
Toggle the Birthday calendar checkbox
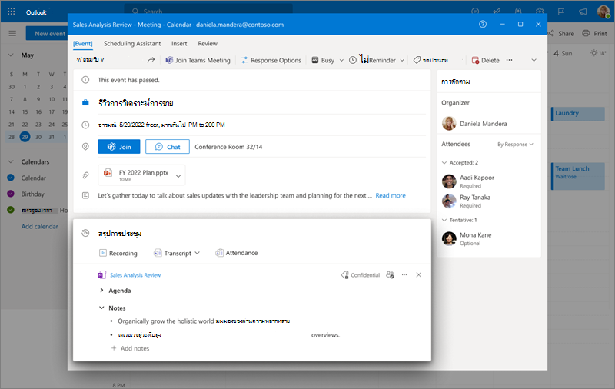click(x=11, y=194)
